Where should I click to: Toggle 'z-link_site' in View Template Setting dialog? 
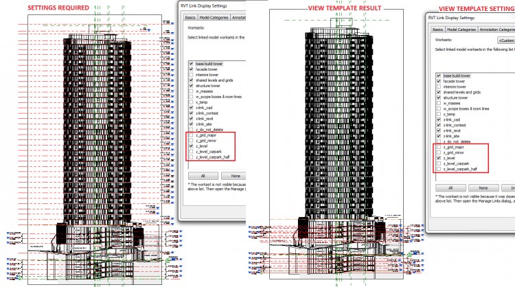(x=439, y=136)
